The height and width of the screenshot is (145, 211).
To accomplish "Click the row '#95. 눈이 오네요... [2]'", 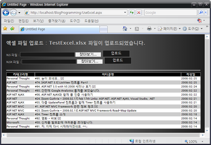I will (x=103, y=78).
